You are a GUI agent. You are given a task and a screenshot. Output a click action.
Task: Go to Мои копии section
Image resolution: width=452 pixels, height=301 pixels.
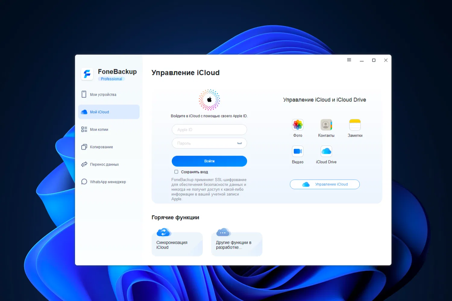click(109, 129)
